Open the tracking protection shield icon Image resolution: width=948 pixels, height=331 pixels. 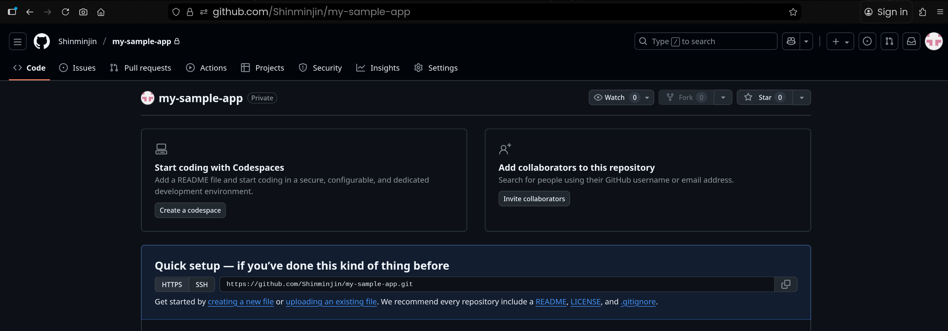tap(176, 12)
